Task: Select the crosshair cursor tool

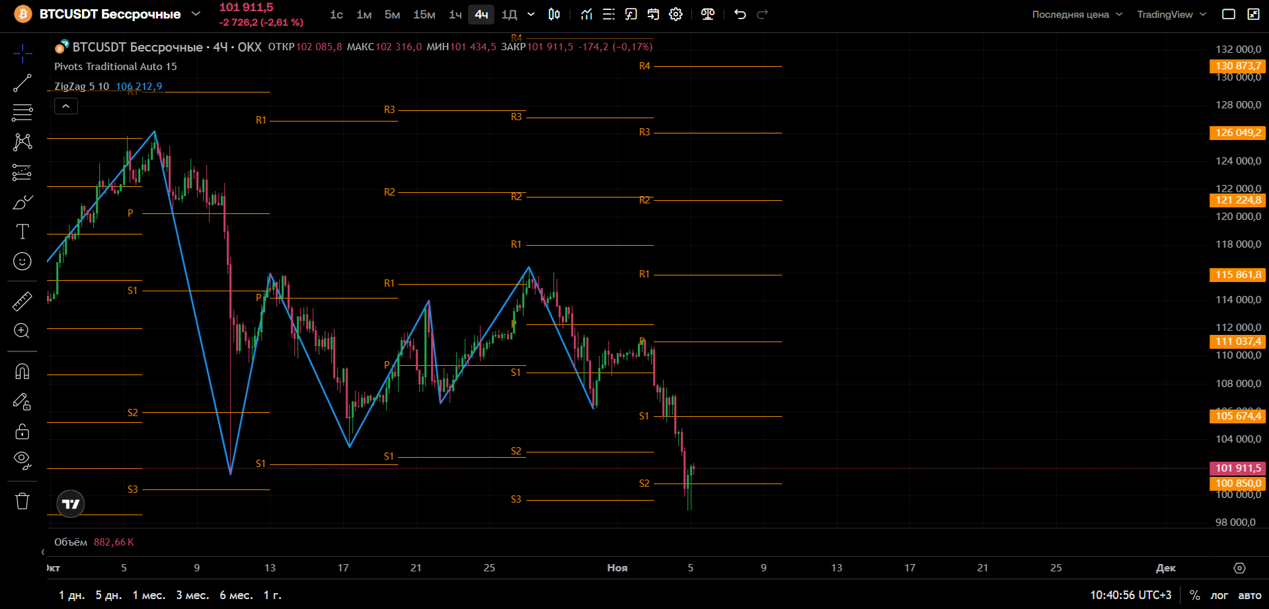Action: tap(22, 54)
